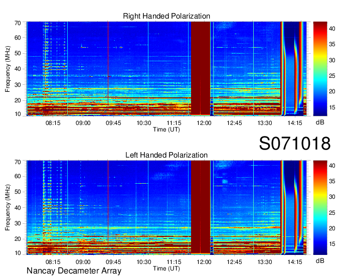This screenshot has width=341, height=277.
Task: Click the 12:00 tick on Right Handed time axis
Action: pos(204,123)
